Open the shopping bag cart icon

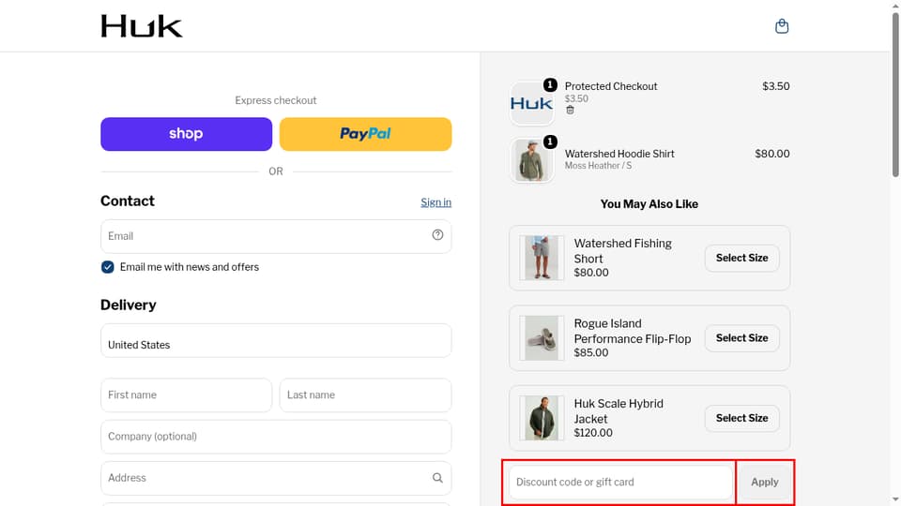(782, 26)
